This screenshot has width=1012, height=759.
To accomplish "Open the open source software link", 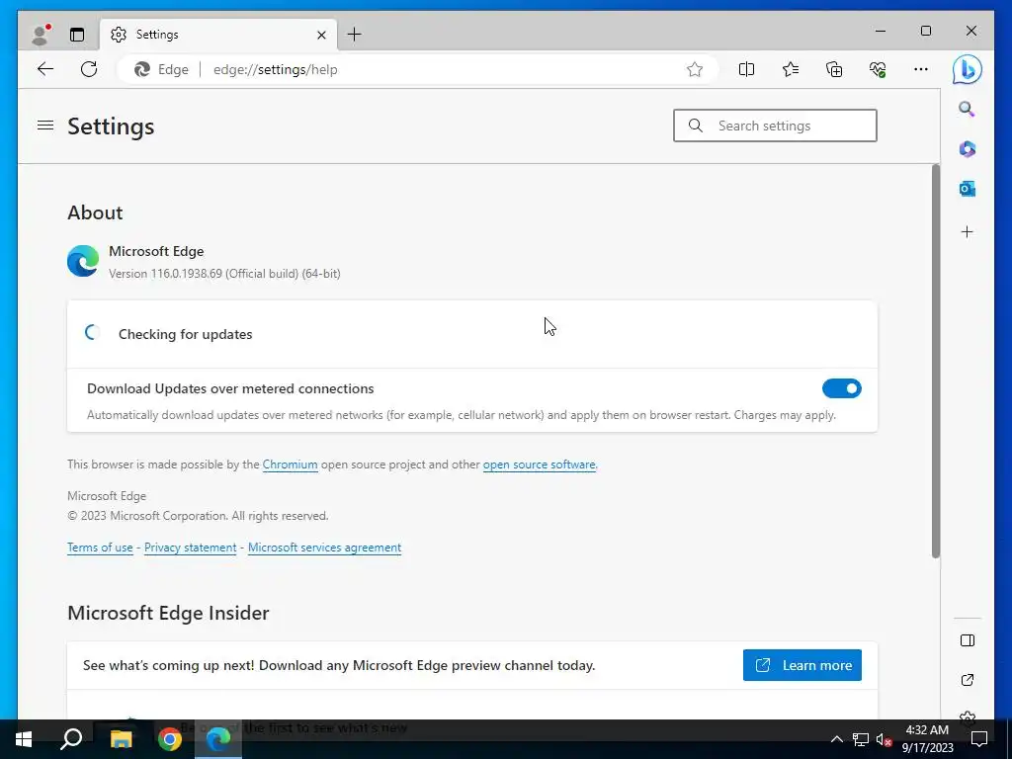I will click(x=539, y=464).
